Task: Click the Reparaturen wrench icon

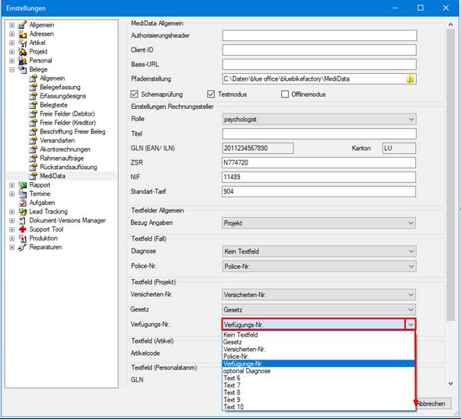Action: 22,247
